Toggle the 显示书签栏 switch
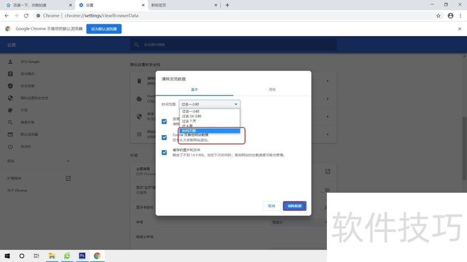467x262 pixels. [323, 207]
